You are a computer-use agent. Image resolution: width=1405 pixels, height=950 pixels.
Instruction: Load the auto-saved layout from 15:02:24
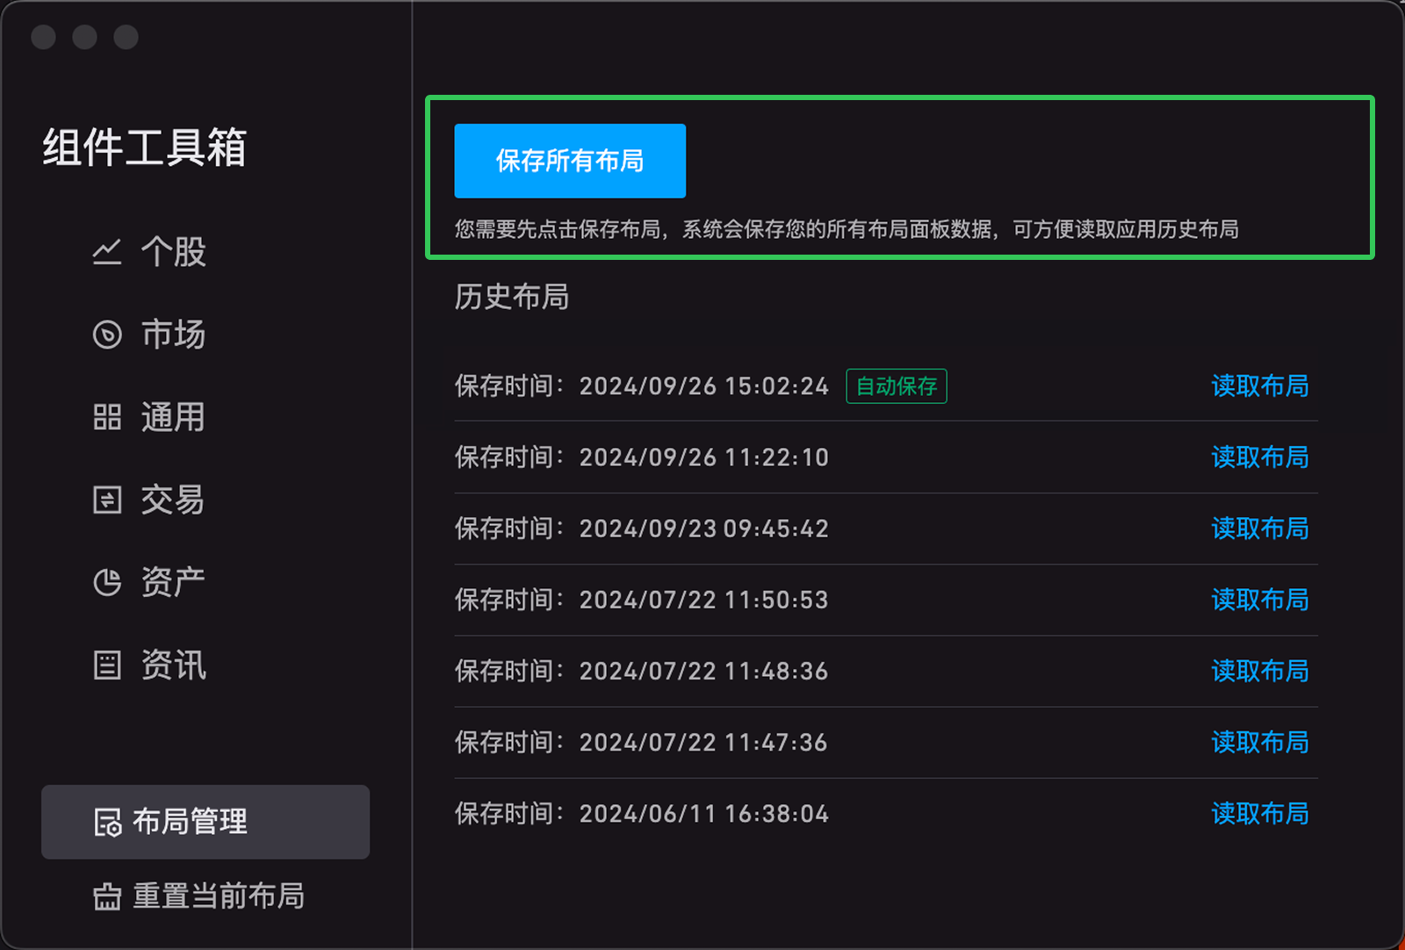[1259, 386]
